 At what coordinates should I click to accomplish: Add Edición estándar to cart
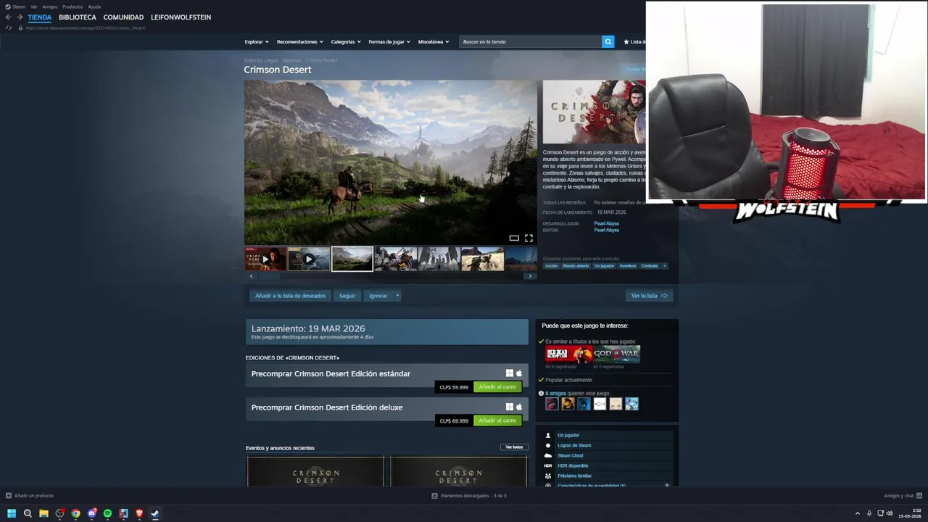point(497,387)
